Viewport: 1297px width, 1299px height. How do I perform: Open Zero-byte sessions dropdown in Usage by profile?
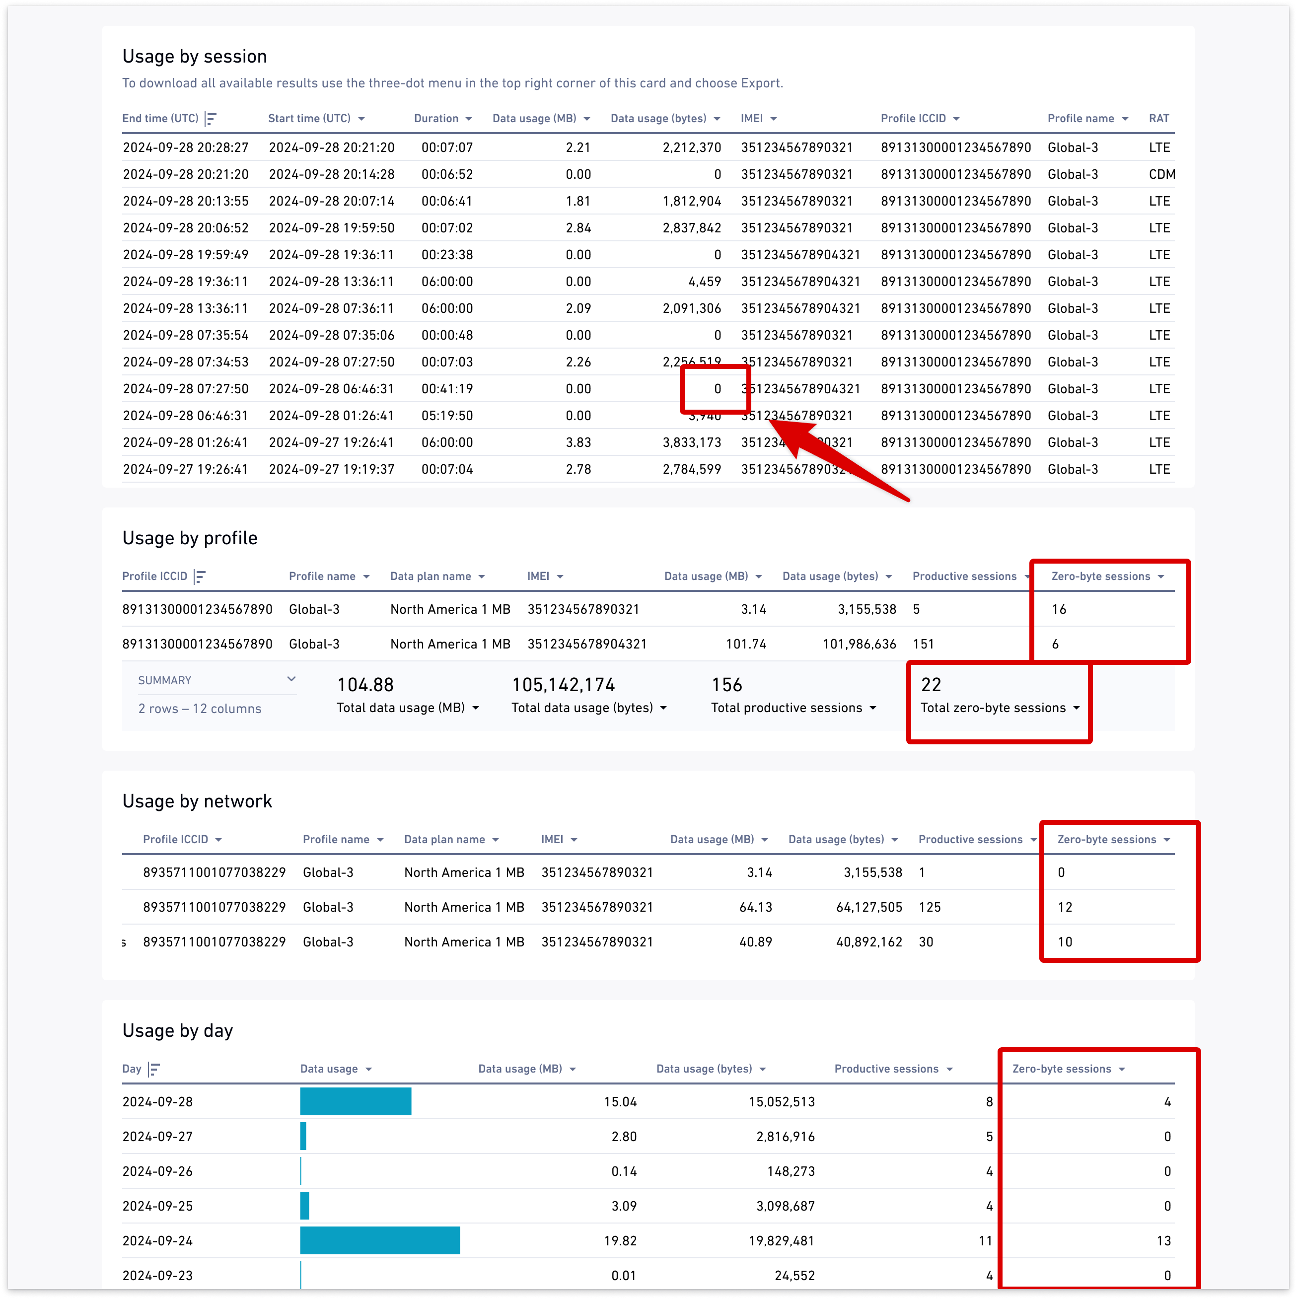1160,577
